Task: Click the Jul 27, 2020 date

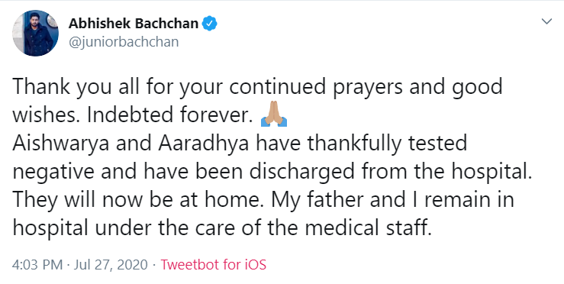Action: [111, 265]
